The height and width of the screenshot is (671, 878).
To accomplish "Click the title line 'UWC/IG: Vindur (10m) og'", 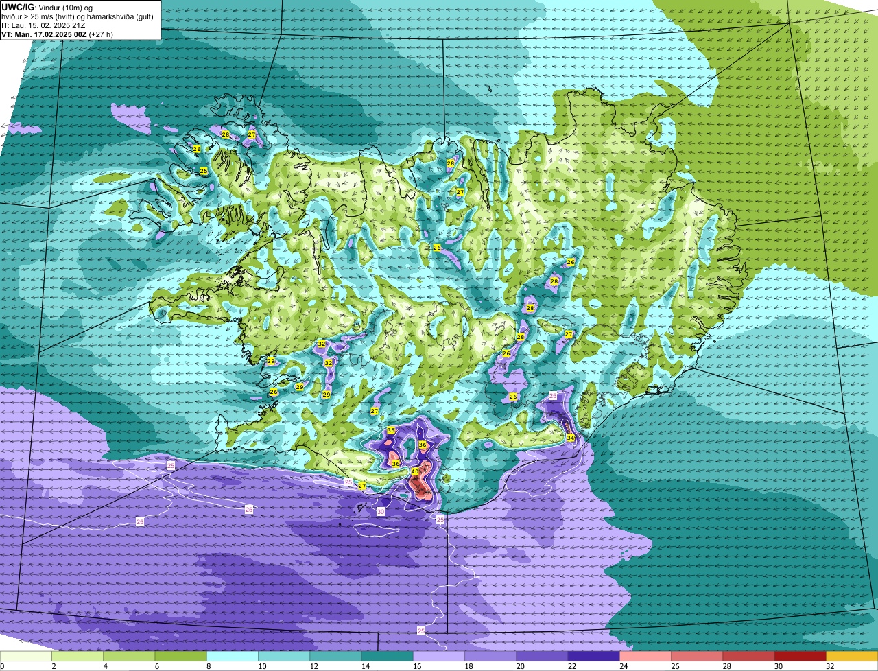I will [x=47, y=7].
